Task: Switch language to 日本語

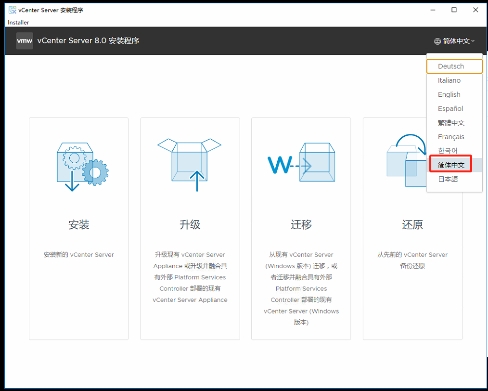Action: click(x=454, y=179)
